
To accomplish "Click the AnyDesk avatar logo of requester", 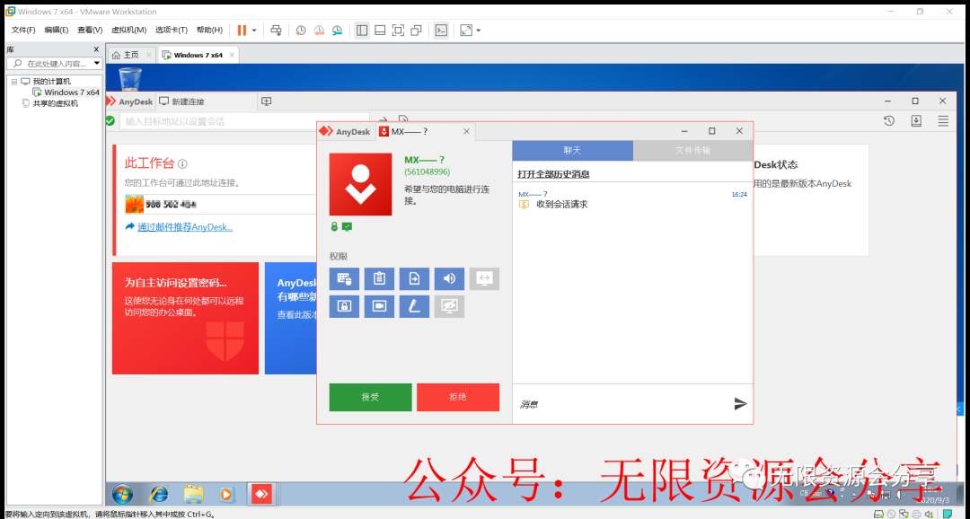I will [x=361, y=184].
